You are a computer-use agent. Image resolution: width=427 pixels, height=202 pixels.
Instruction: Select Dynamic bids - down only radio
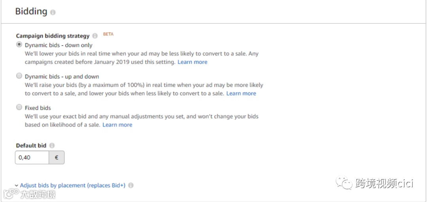point(19,45)
